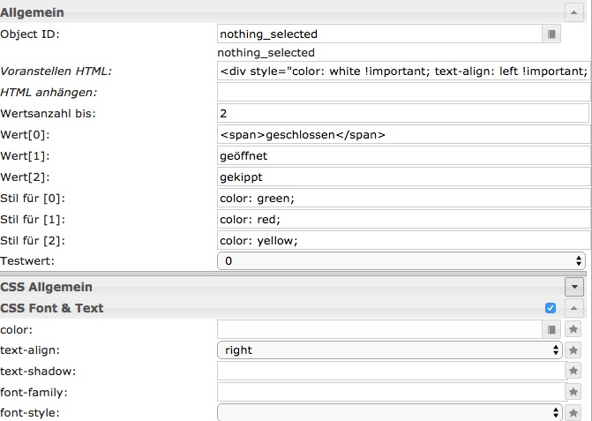Toggle the CSS Font & Text checkbox
This screenshot has width=592, height=421.
(551, 308)
